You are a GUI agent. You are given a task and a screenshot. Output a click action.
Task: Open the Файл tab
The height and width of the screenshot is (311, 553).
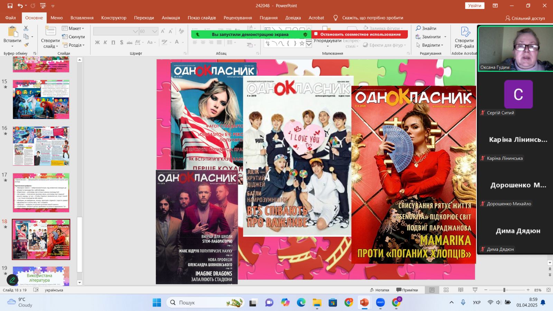click(x=11, y=18)
